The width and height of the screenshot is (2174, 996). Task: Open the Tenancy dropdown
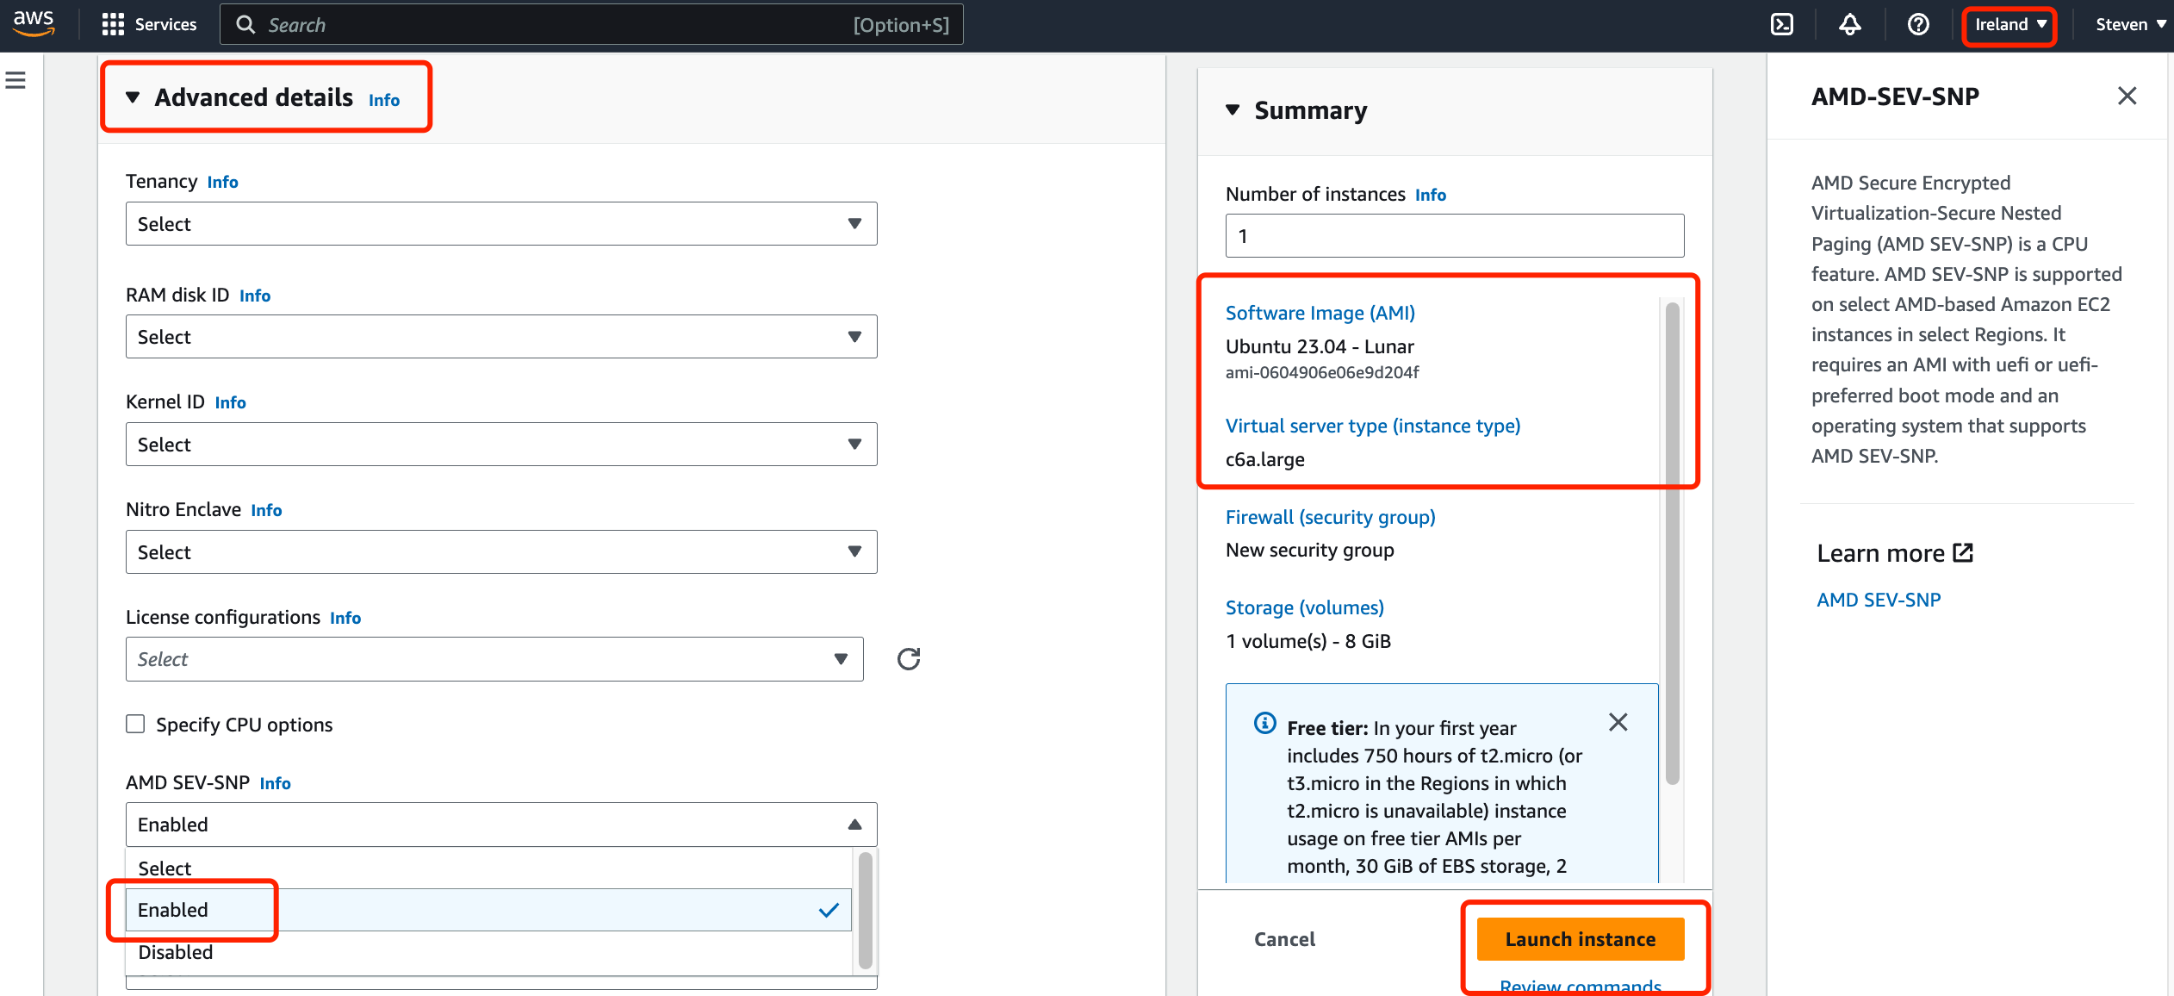[x=501, y=224]
